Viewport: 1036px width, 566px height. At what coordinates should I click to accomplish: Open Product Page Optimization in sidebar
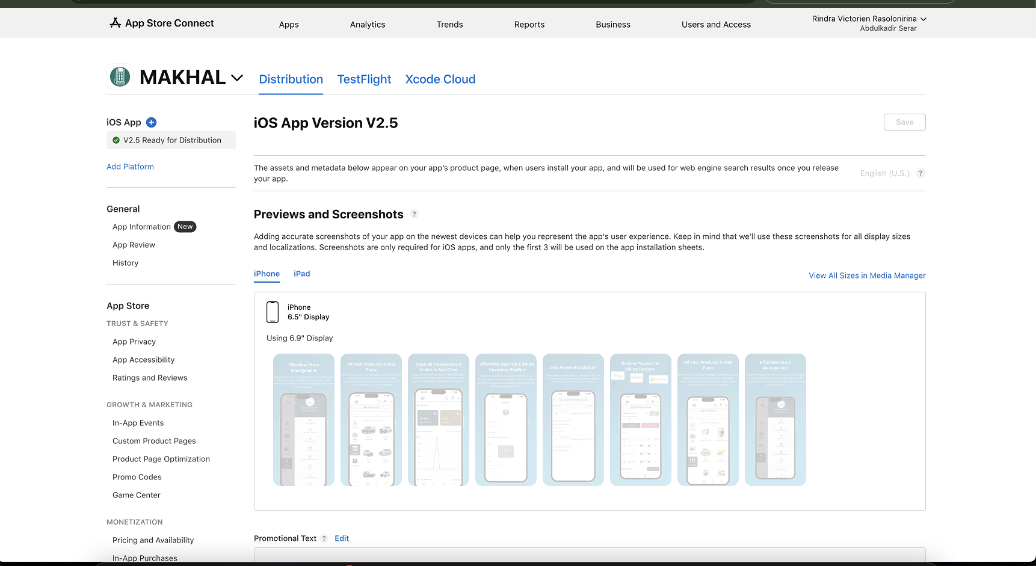coord(161,459)
